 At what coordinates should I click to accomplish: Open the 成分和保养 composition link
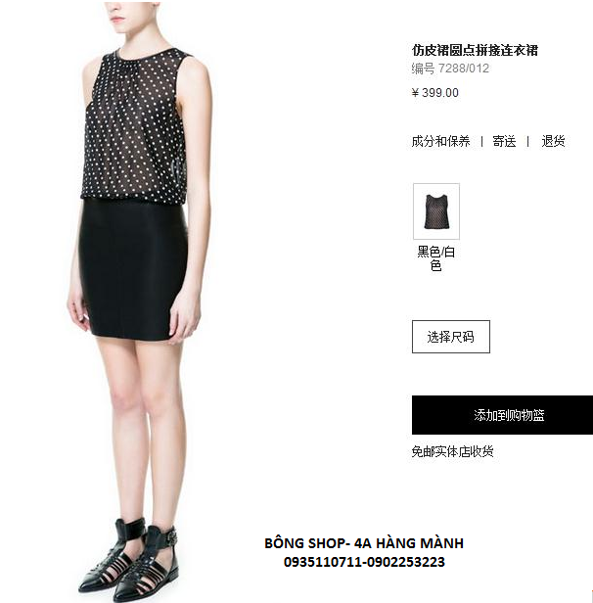pyautogui.click(x=440, y=141)
